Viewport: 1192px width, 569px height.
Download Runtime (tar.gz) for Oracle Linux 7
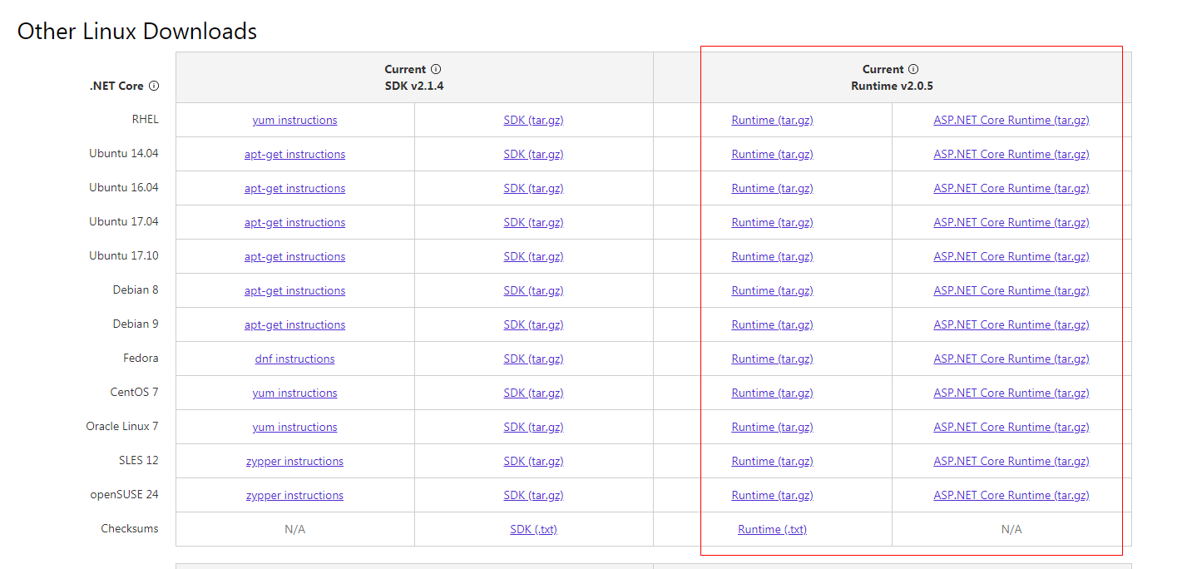[773, 427]
